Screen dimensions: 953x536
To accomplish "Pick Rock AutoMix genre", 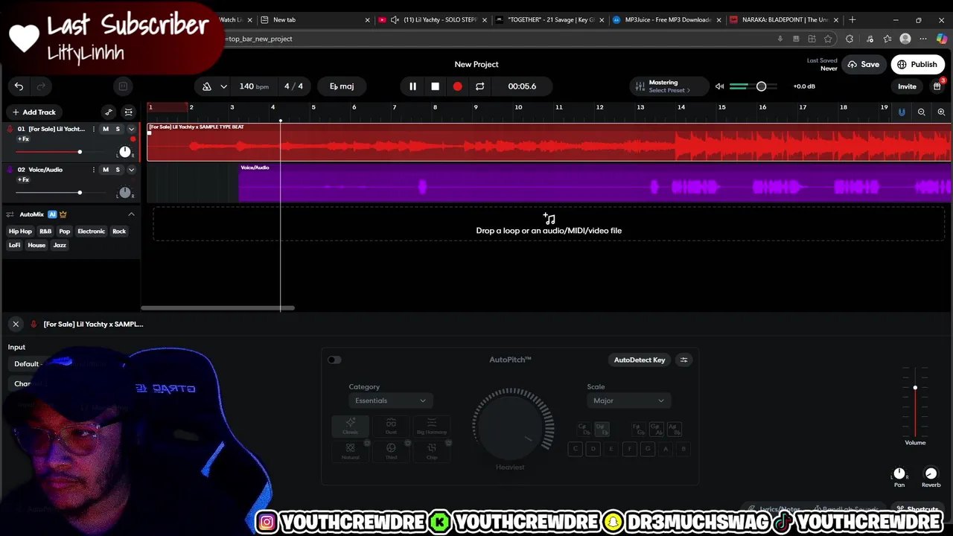I will (x=119, y=232).
